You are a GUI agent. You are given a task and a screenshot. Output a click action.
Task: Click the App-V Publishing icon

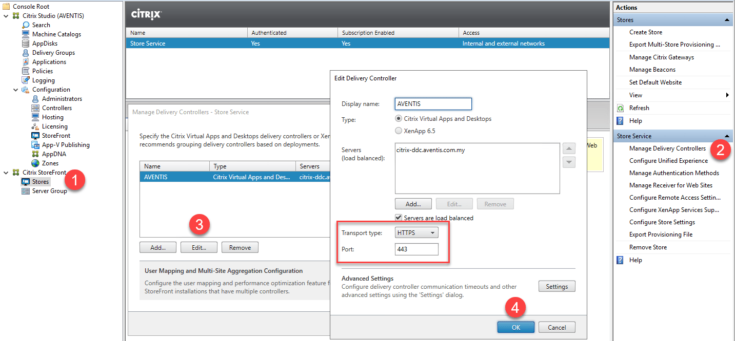click(x=35, y=145)
